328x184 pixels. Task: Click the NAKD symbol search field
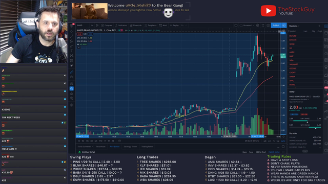point(83,25)
